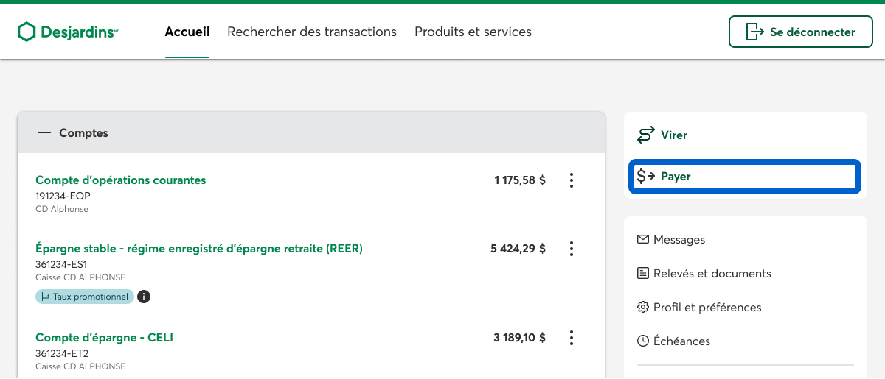Open the Produits et services tab
The image size is (885, 379).
pyautogui.click(x=473, y=32)
